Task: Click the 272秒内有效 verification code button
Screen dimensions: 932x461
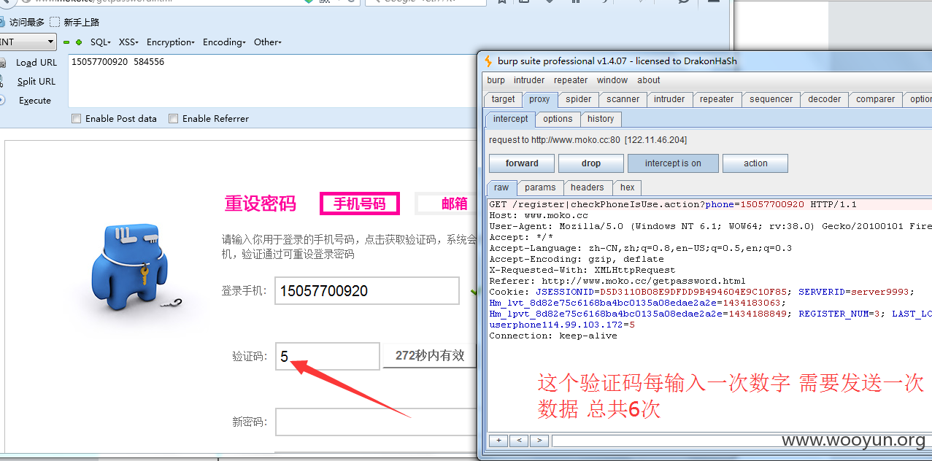Action: point(430,356)
